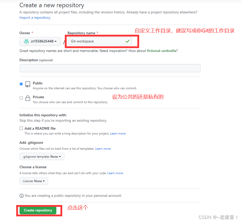The width and height of the screenshot is (241, 222).
Task: Select the Private radio button
Action: point(21,98)
